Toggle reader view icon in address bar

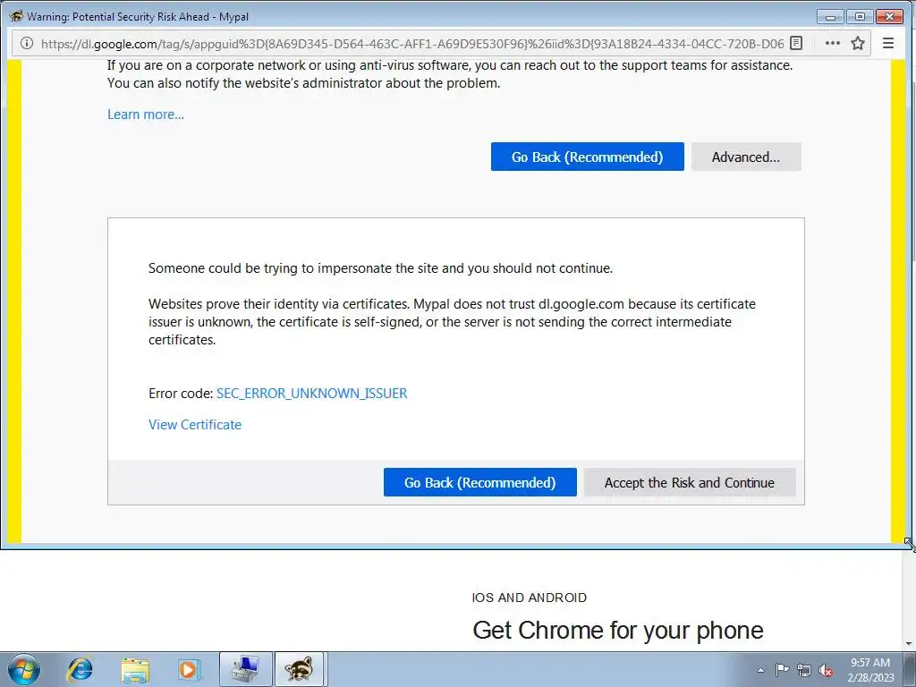pos(795,43)
